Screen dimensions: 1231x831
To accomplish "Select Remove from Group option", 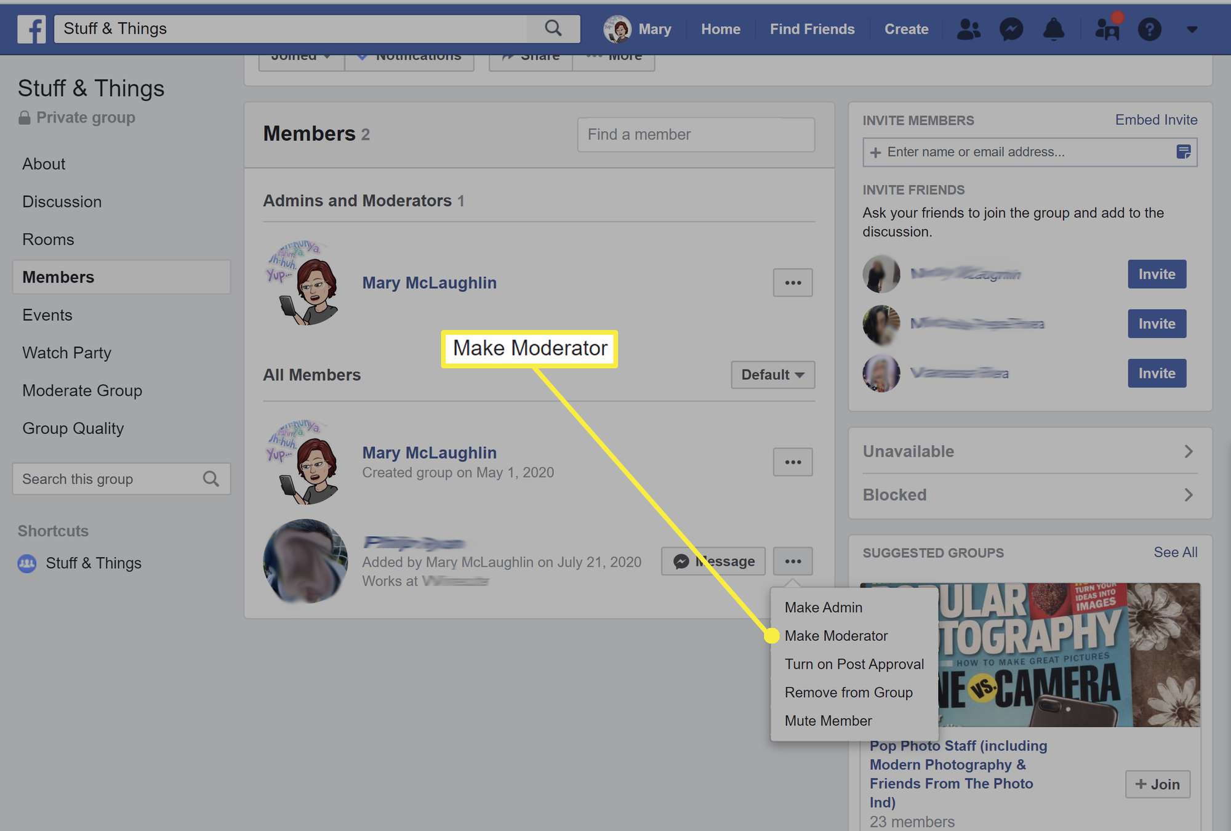I will (x=848, y=692).
